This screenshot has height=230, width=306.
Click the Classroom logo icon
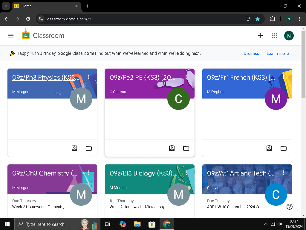click(26, 34)
